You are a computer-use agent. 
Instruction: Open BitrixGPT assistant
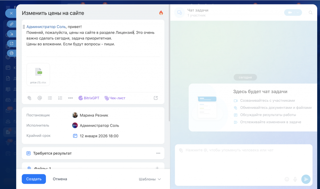click(x=89, y=98)
